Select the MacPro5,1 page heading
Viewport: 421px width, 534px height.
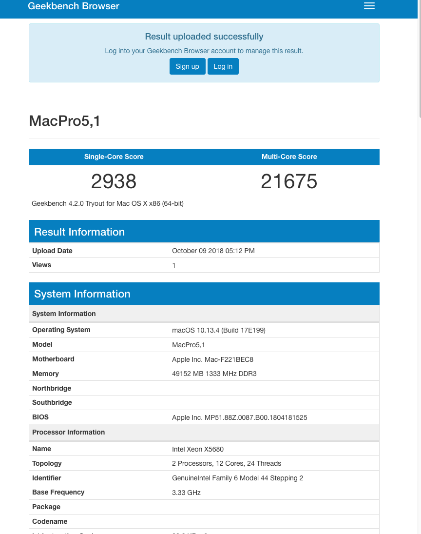click(x=64, y=121)
